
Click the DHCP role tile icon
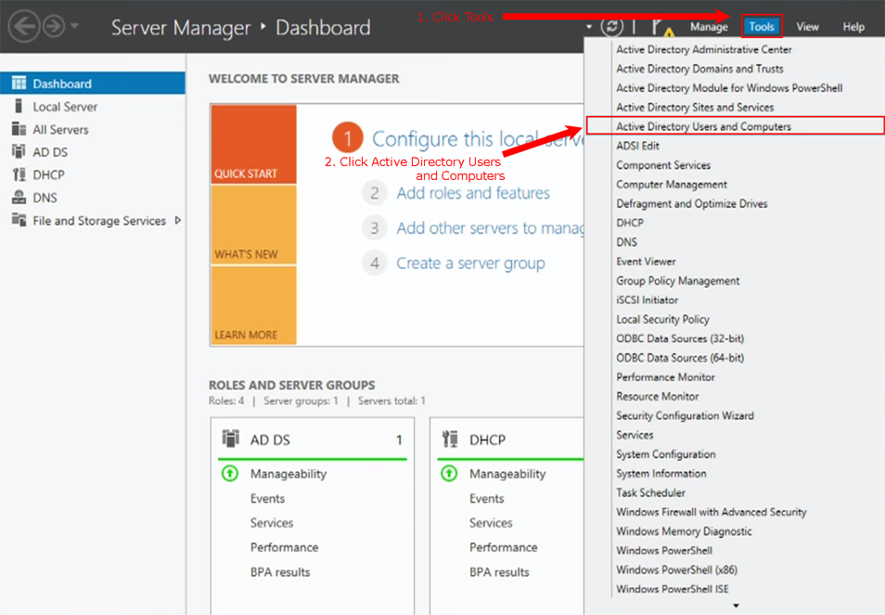pos(450,439)
